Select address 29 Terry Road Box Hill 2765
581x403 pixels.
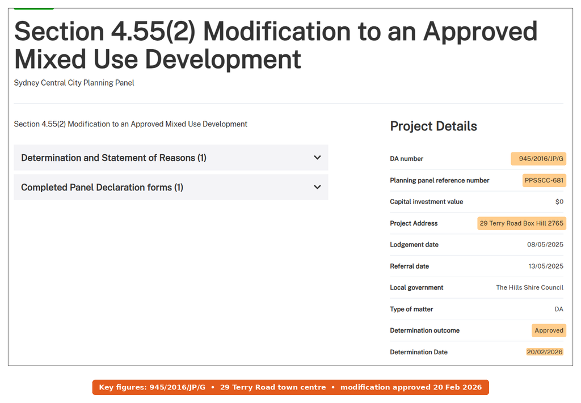(x=521, y=223)
